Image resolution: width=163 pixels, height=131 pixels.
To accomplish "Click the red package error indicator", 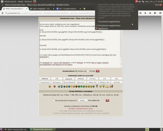I will 137,1.
